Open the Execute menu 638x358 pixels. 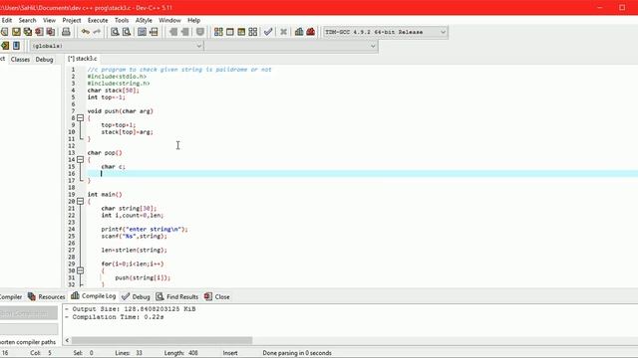[x=98, y=20]
